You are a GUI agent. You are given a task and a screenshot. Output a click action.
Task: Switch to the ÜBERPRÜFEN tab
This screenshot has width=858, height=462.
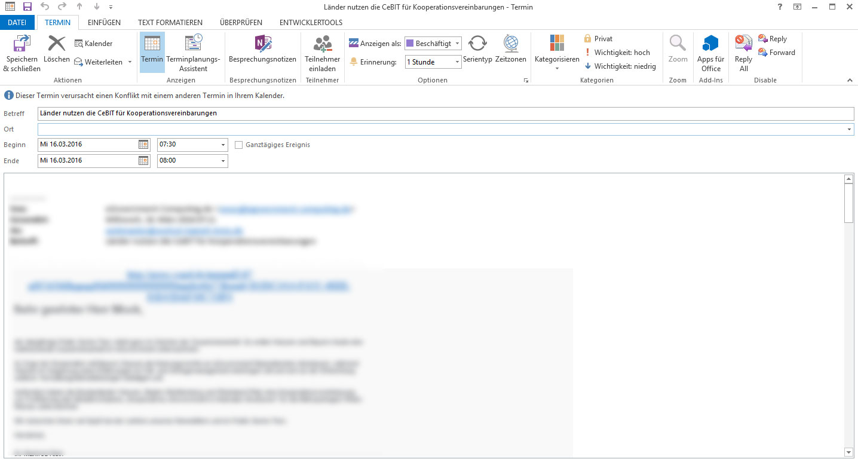point(241,23)
